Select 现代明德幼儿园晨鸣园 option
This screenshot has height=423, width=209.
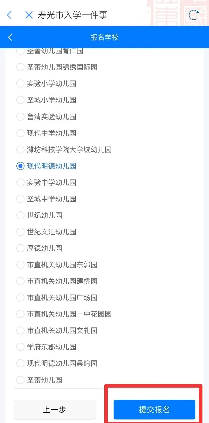20,363
